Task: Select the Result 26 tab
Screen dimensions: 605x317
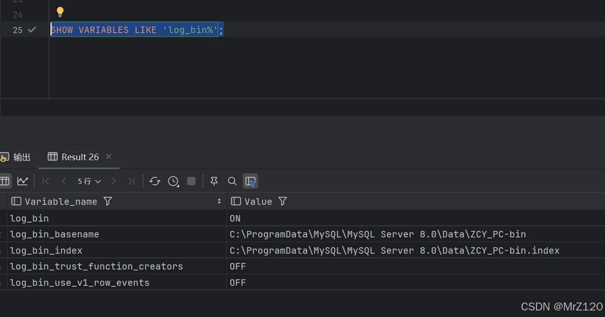Action: pyautogui.click(x=80, y=157)
